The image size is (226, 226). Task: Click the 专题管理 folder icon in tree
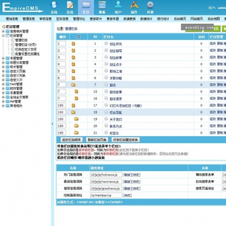pyautogui.click(x=7, y=58)
